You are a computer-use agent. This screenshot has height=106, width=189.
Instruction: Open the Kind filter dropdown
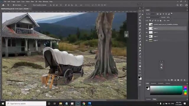[151, 14]
